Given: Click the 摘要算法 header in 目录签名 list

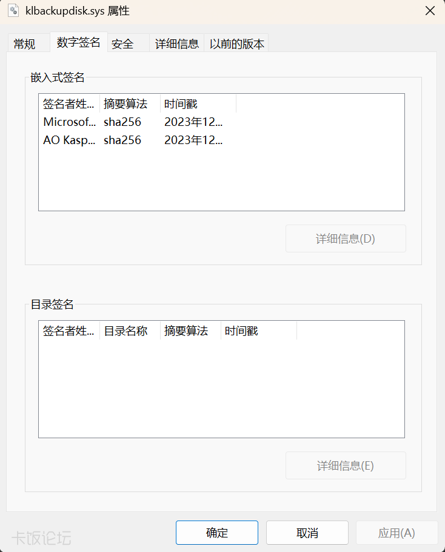Looking at the screenshot, I should coord(182,330).
